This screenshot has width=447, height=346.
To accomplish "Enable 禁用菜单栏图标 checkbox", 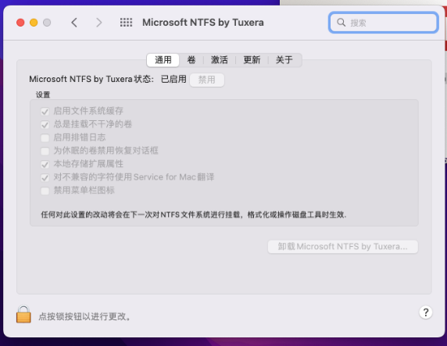I will [45, 191].
